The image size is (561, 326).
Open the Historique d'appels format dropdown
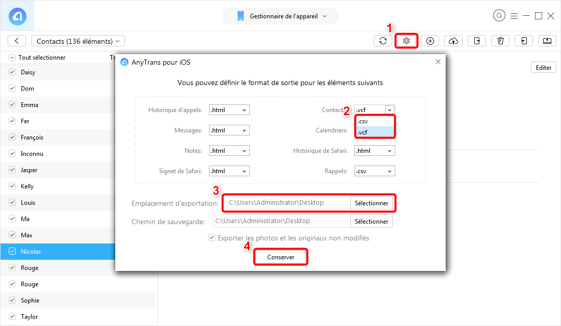click(x=229, y=110)
